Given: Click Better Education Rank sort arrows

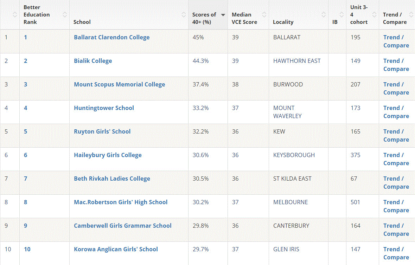Looking at the screenshot, I should (65, 15).
